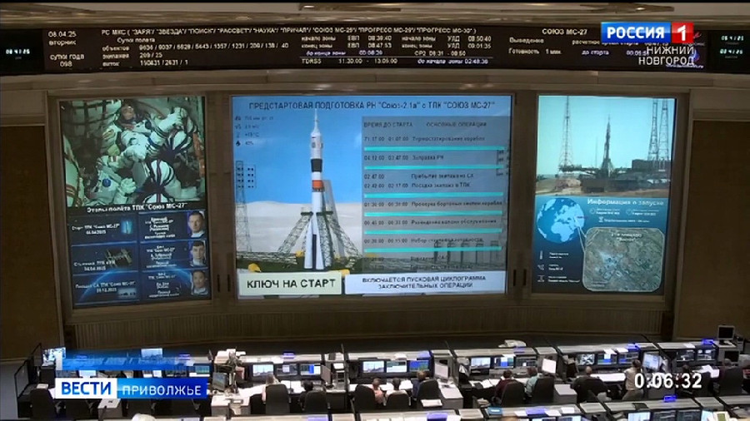Select the top crew member portrait

tap(196, 225)
